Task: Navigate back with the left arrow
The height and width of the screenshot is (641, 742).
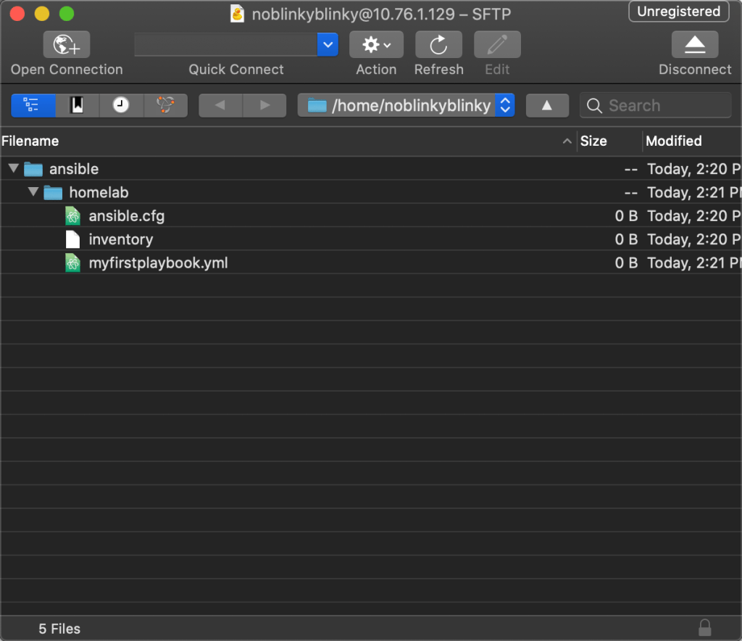Action: pyautogui.click(x=220, y=106)
